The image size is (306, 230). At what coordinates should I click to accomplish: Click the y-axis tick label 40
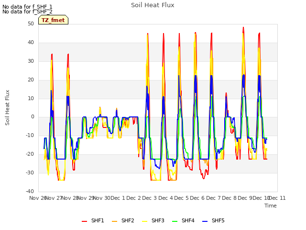tap(31, 42)
